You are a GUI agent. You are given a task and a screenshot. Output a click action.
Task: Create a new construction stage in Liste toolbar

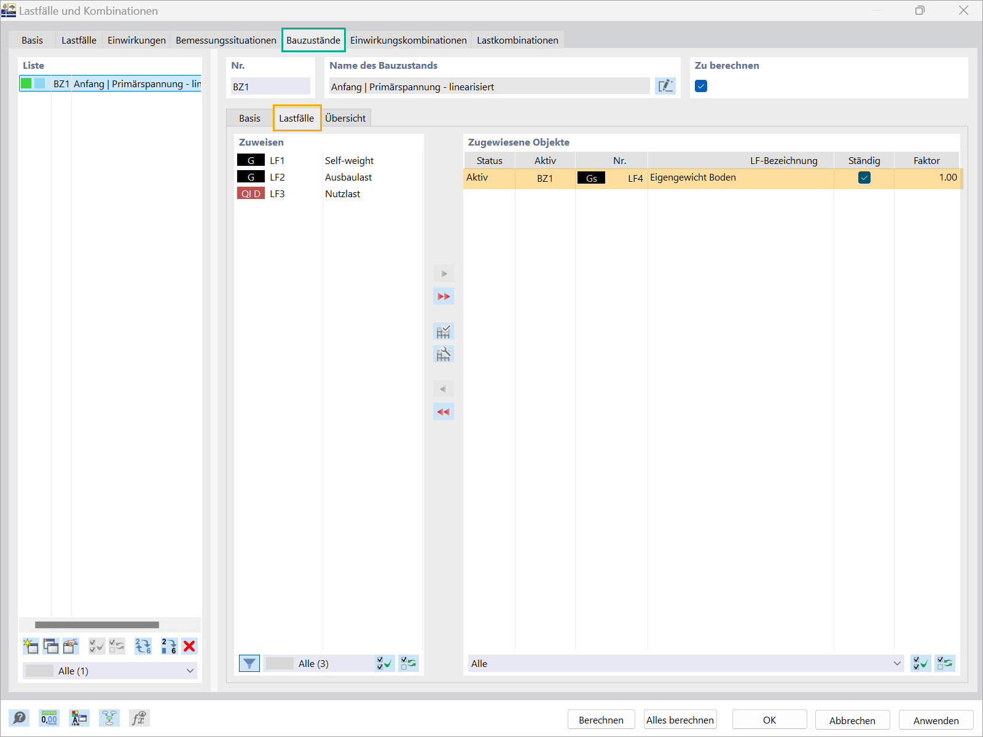pyautogui.click(x=30, y=646)
